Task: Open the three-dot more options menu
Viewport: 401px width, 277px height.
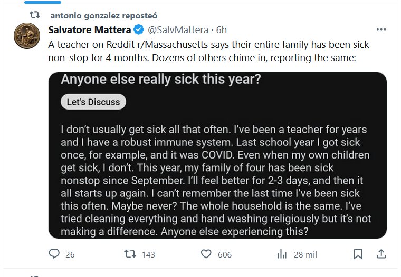Action: 380,29
